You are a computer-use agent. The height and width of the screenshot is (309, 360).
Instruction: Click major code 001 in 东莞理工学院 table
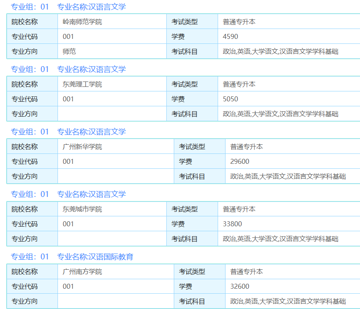pos(68,99)
